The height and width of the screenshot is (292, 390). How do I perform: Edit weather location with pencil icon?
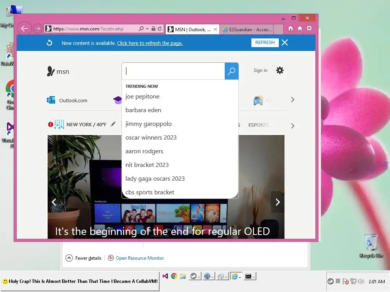pyautogui.click(x=113, y=124)
